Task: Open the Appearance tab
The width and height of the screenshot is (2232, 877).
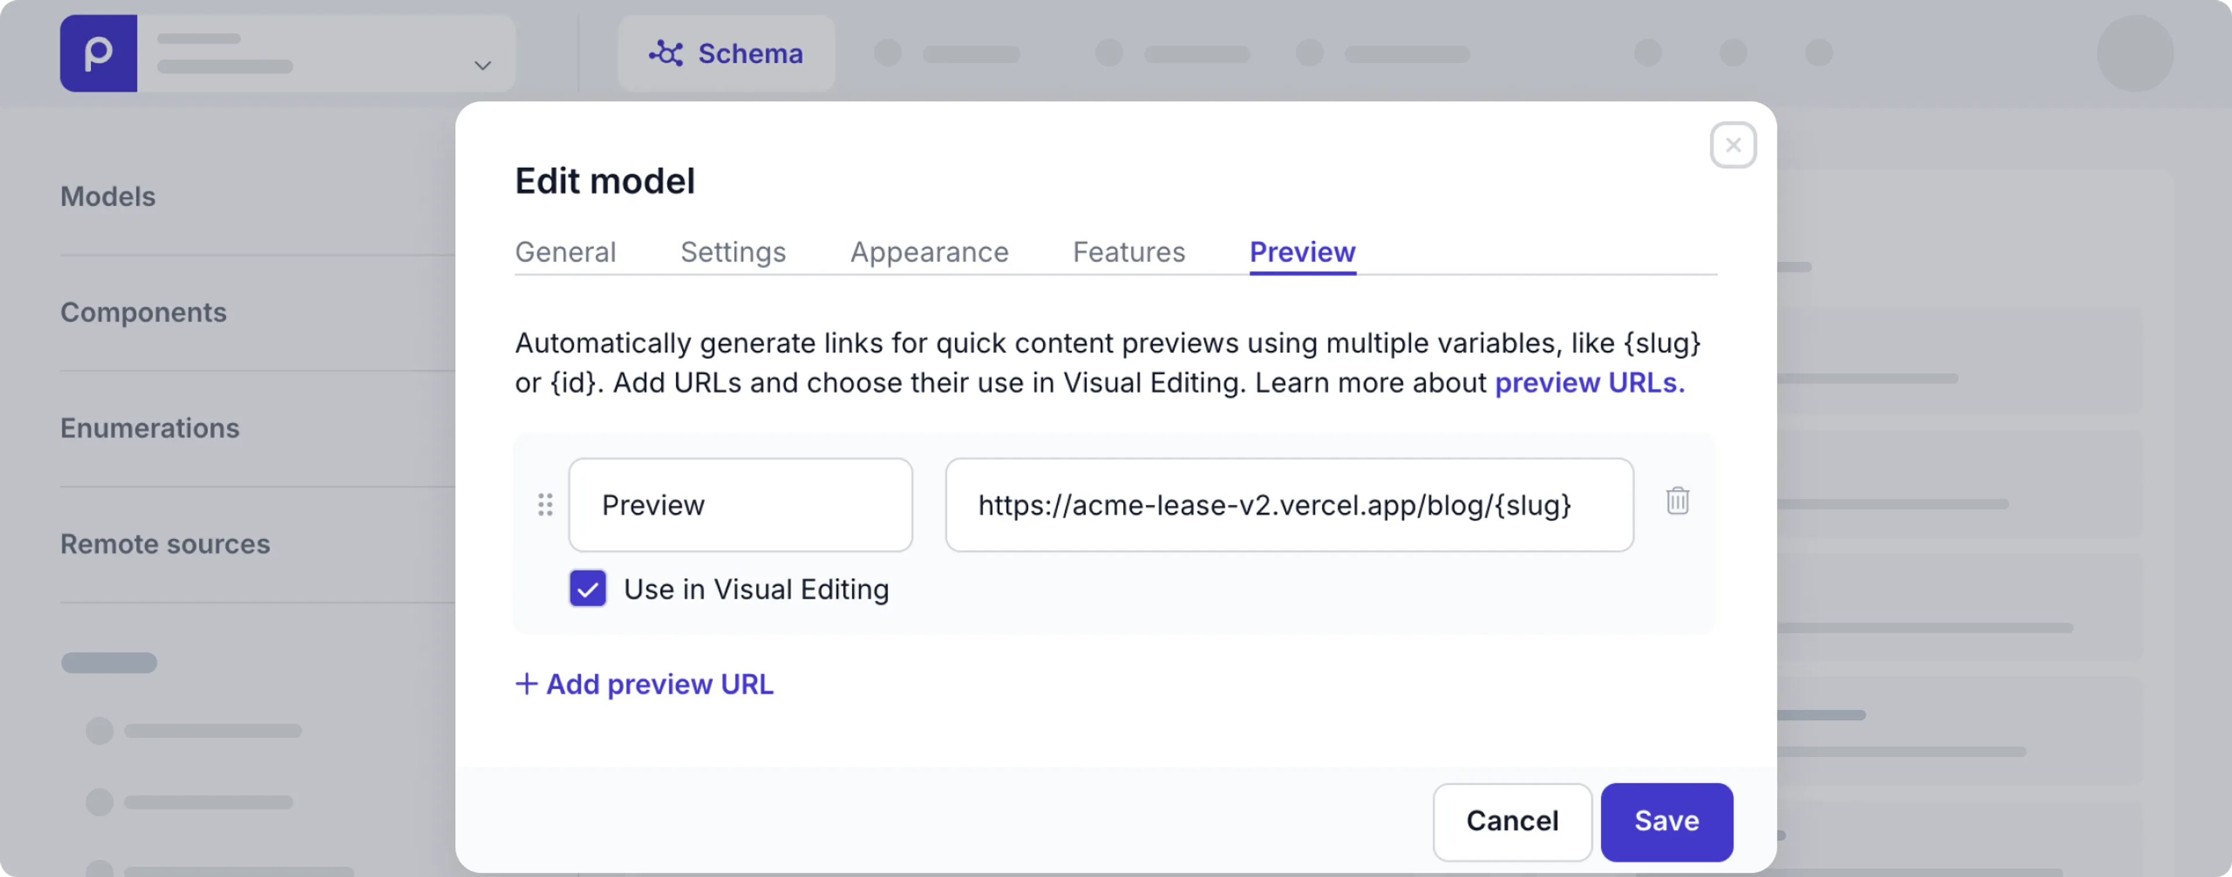Action: click(x=929, y=252)
